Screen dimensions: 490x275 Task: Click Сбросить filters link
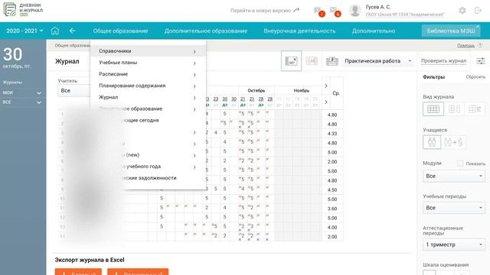[475, 77]
